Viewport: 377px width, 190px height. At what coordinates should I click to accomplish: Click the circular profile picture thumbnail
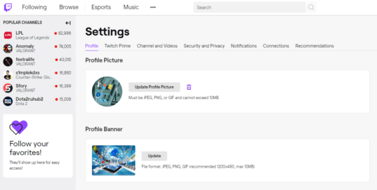107,91
